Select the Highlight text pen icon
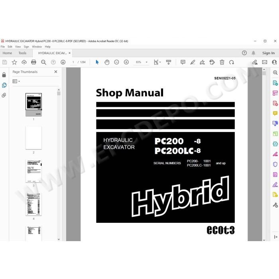The height and width of the screenshot is (279, 279). [193, 62]
